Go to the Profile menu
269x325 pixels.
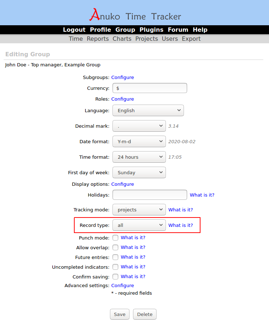(x=100, y=30)
